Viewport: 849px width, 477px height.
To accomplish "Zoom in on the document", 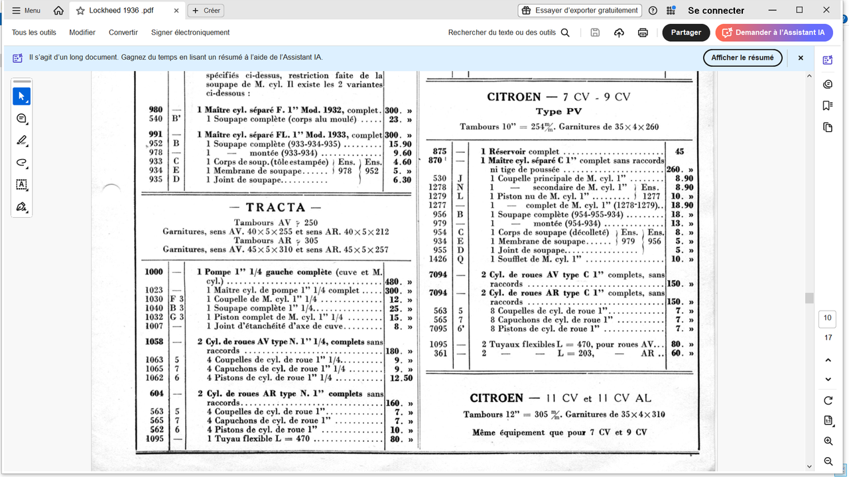I will click(x=828, y=441).
